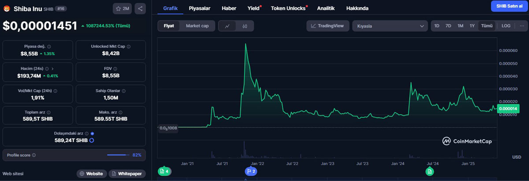Toggle LOG scale on the chart

click(x=506, y=26)
